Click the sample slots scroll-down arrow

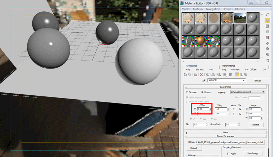(x=262, y=57)
